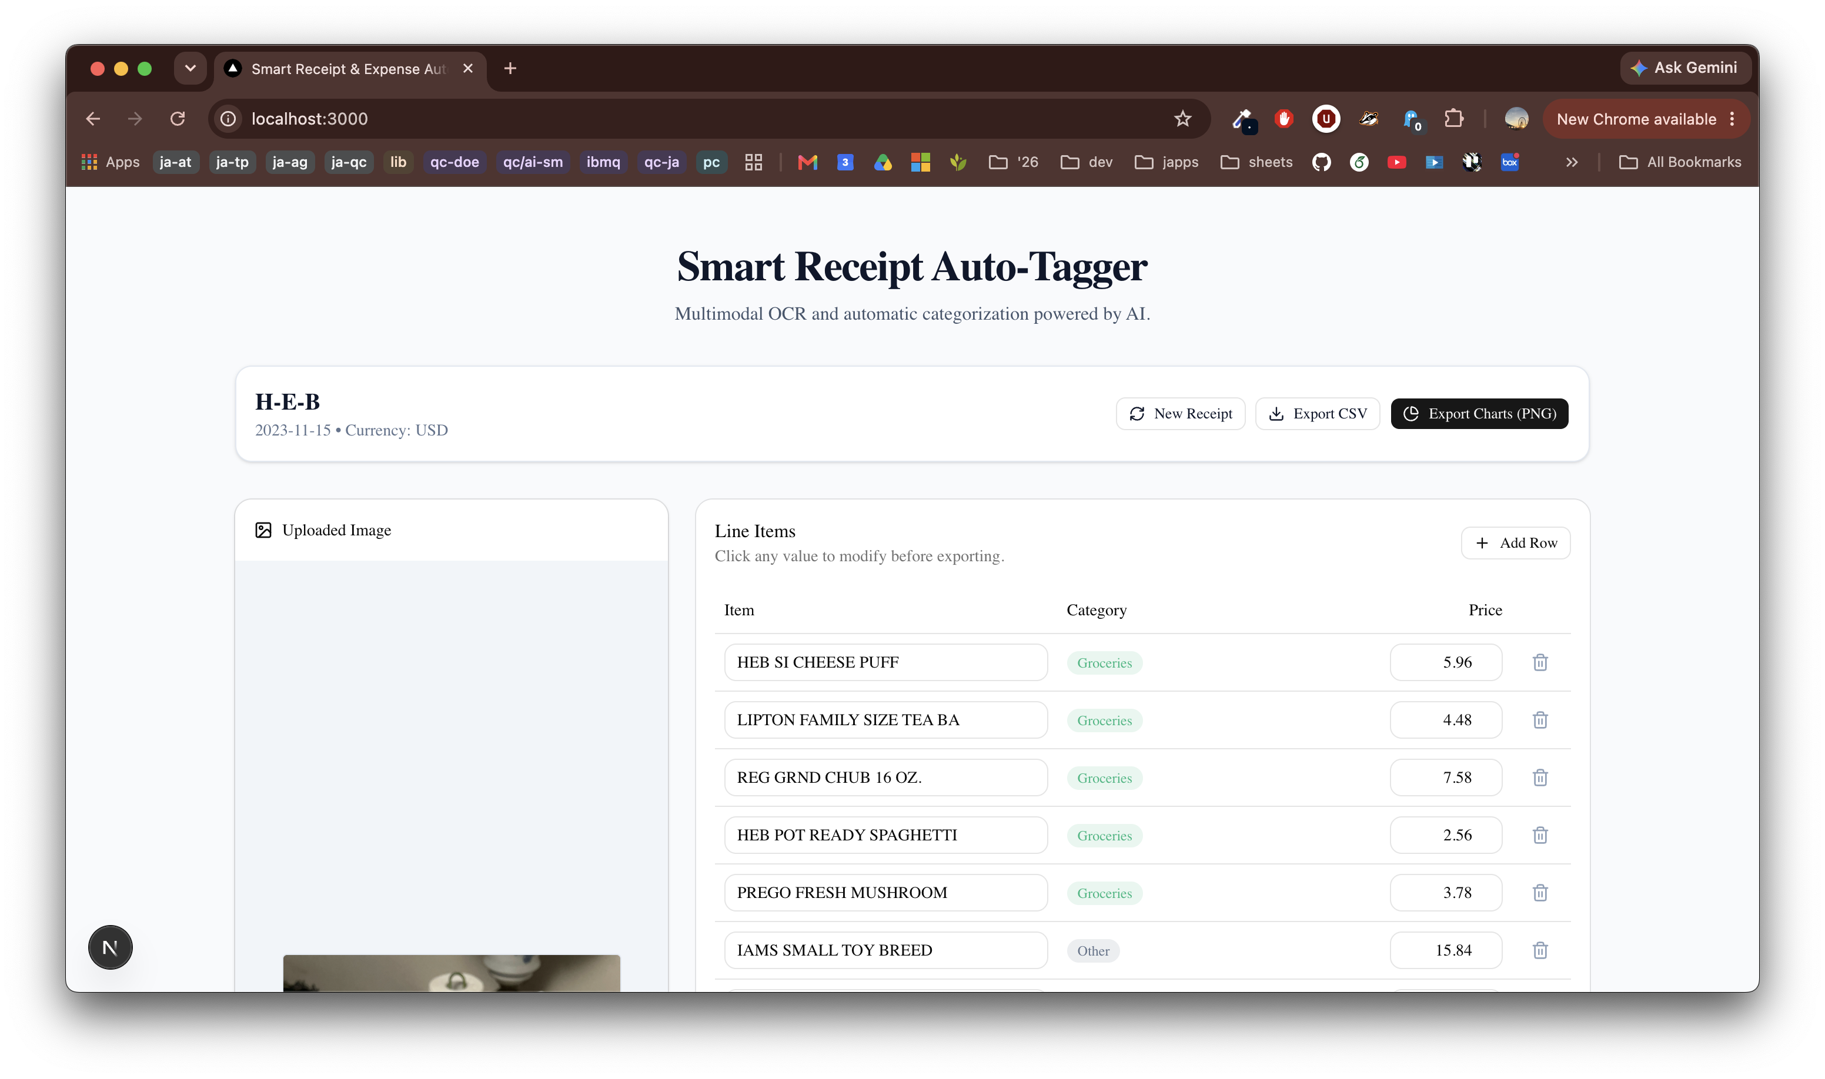Open the Google Calendar bookmark
Viewport: 1825px width, 1079px height.
845,162
